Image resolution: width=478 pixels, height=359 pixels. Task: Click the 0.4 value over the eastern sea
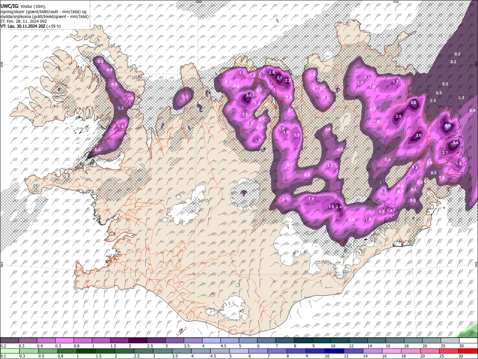point(472,110)
